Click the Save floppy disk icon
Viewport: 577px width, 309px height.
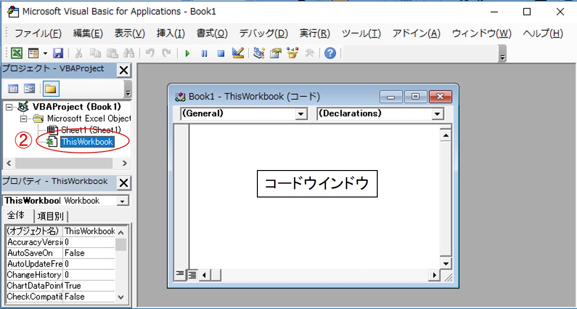(x=58, y=53)
